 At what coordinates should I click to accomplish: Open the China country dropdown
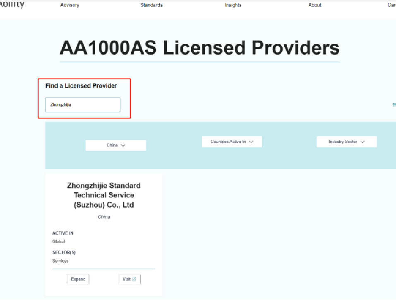115,145
